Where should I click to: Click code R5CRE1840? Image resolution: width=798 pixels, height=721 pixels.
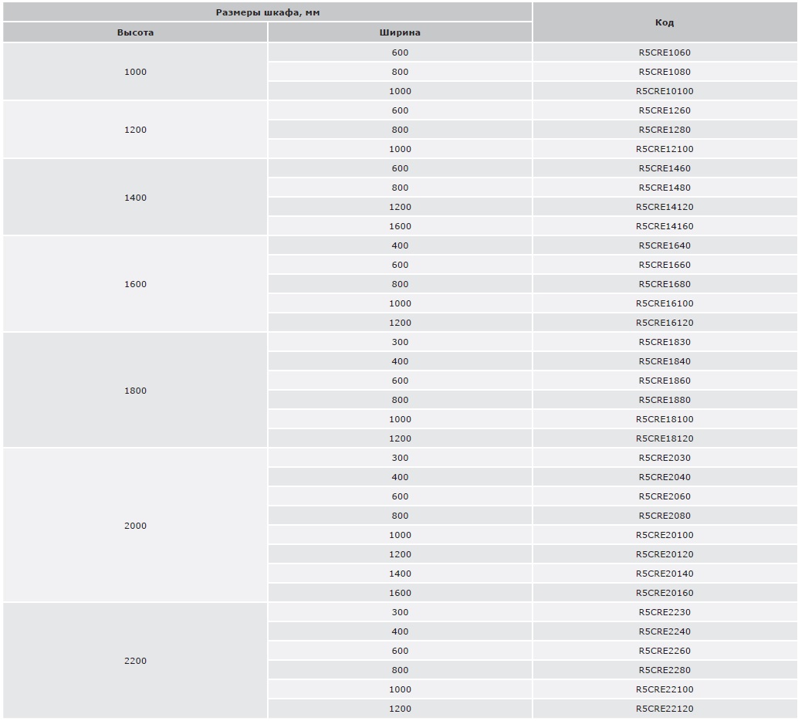click(664, 361)
